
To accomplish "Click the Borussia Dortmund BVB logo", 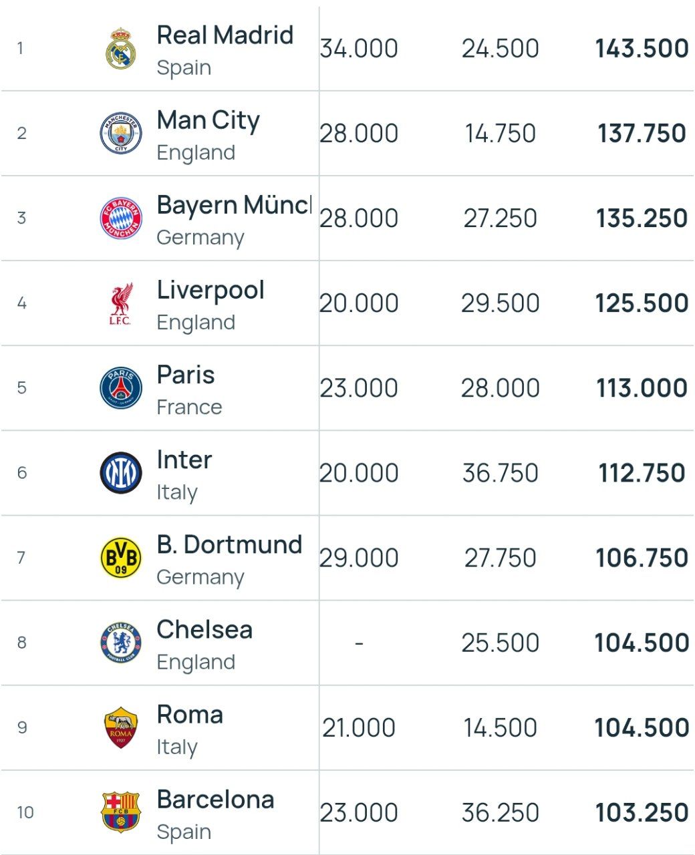I will click(x=121, y=558).
